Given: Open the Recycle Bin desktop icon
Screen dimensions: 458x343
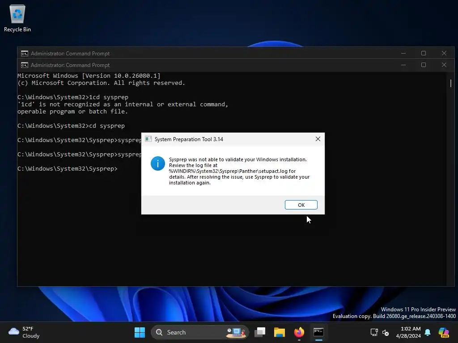Looking at the screenshot, I should pyautogui.click(x=17, y=18).
